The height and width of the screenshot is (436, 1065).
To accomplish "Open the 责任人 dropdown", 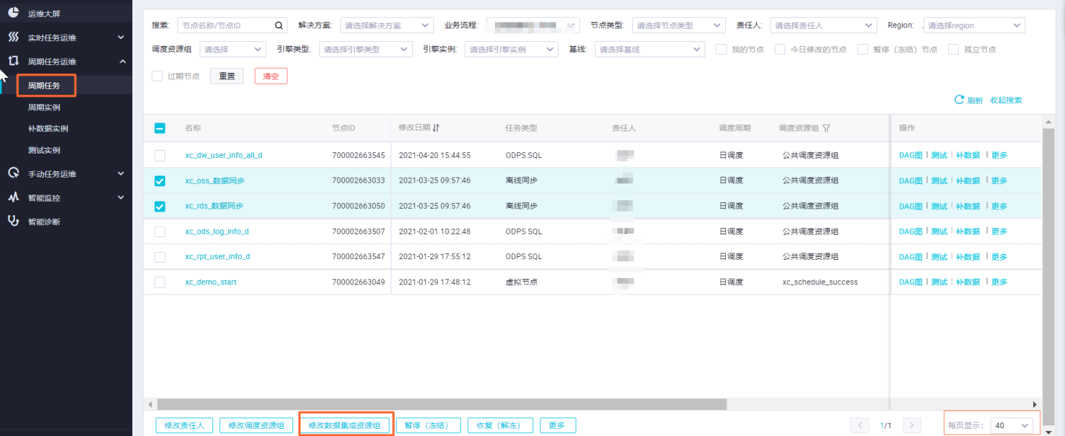I will (824, 25).
